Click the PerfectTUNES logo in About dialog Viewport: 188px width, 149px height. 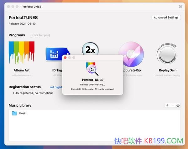[x=92, y=69]
